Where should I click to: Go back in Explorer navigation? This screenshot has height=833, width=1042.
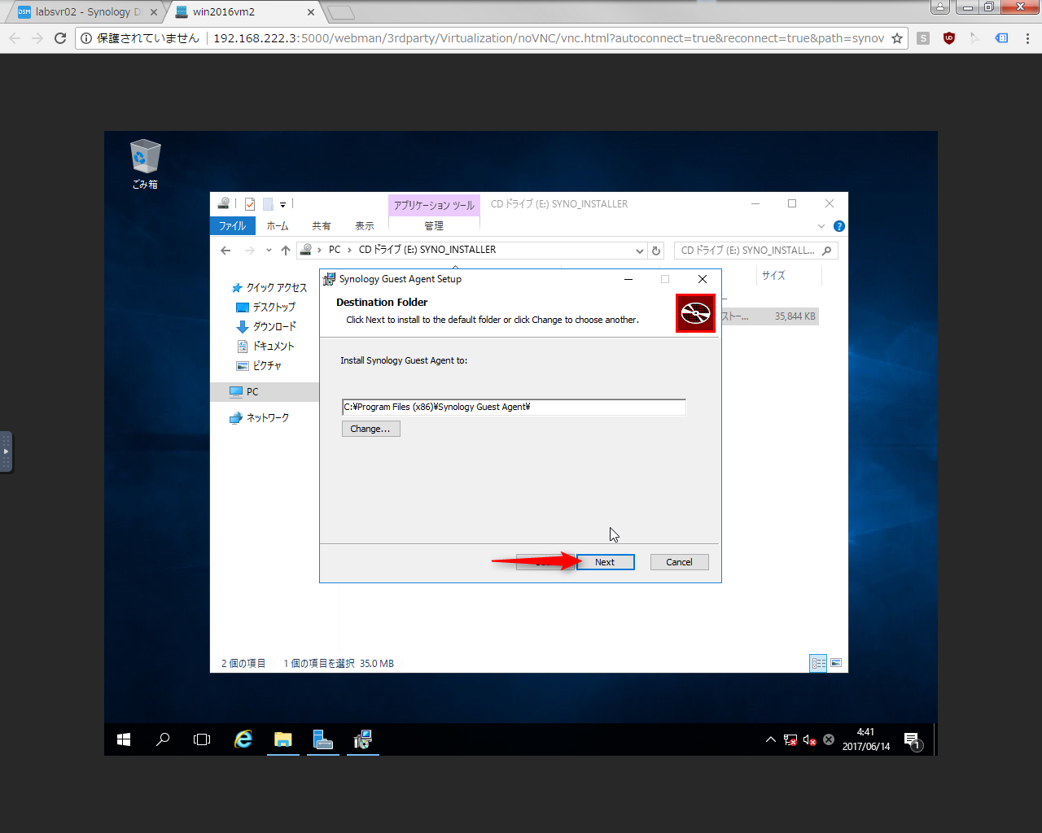tap(225, 251)
